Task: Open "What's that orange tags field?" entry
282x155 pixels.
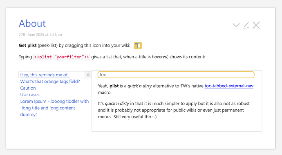Action: pyautogui.click(x=50, y=82)
